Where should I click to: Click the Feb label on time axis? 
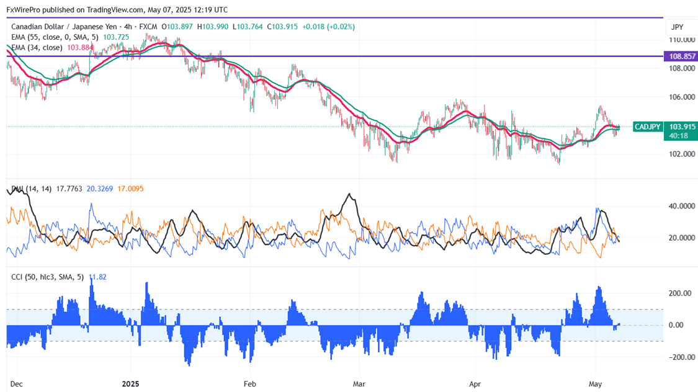[x=250, y=384]
